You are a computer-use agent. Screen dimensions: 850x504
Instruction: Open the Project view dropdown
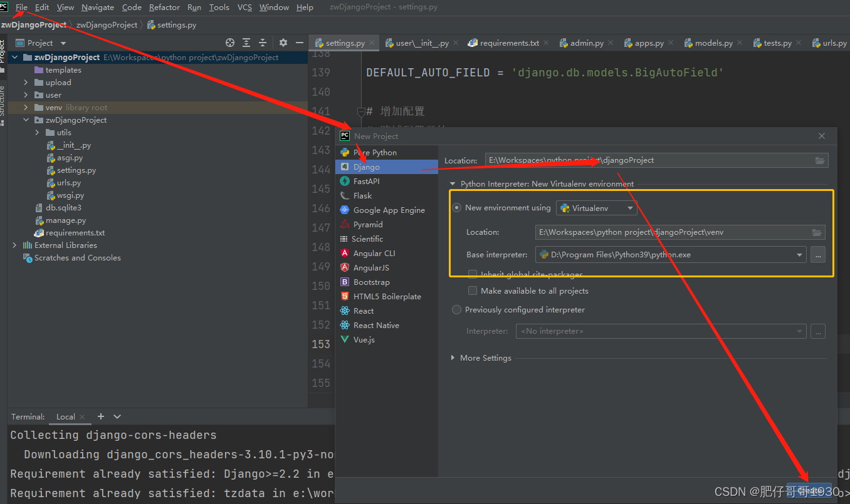(63, 43)
